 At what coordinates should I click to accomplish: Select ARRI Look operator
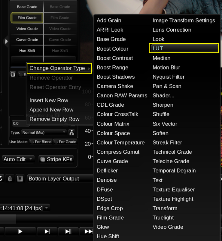click(x=110, y=30)
